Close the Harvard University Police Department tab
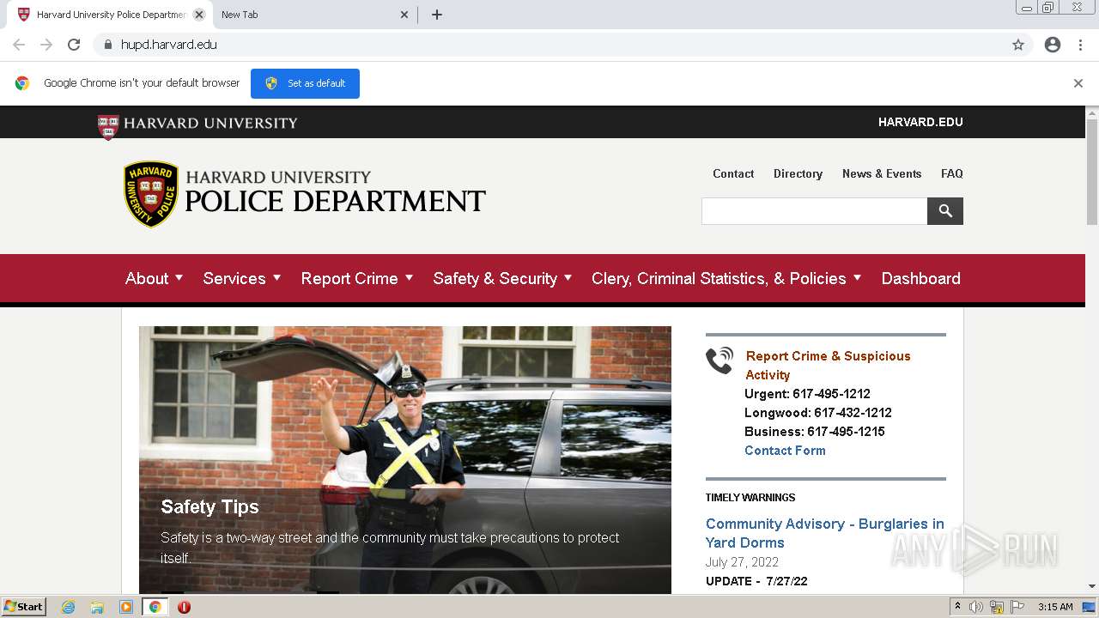The width and height of the screenshot is (1099, 618). coord(199,15)
